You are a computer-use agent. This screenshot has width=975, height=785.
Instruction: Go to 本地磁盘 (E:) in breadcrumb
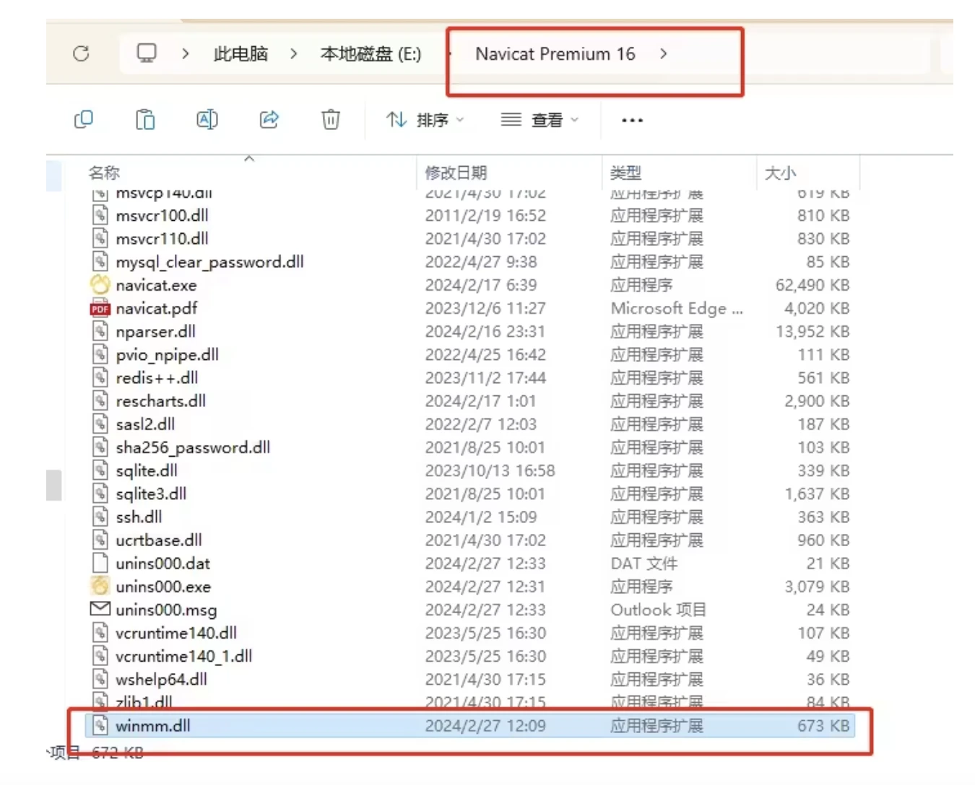[x=370, y=54]
